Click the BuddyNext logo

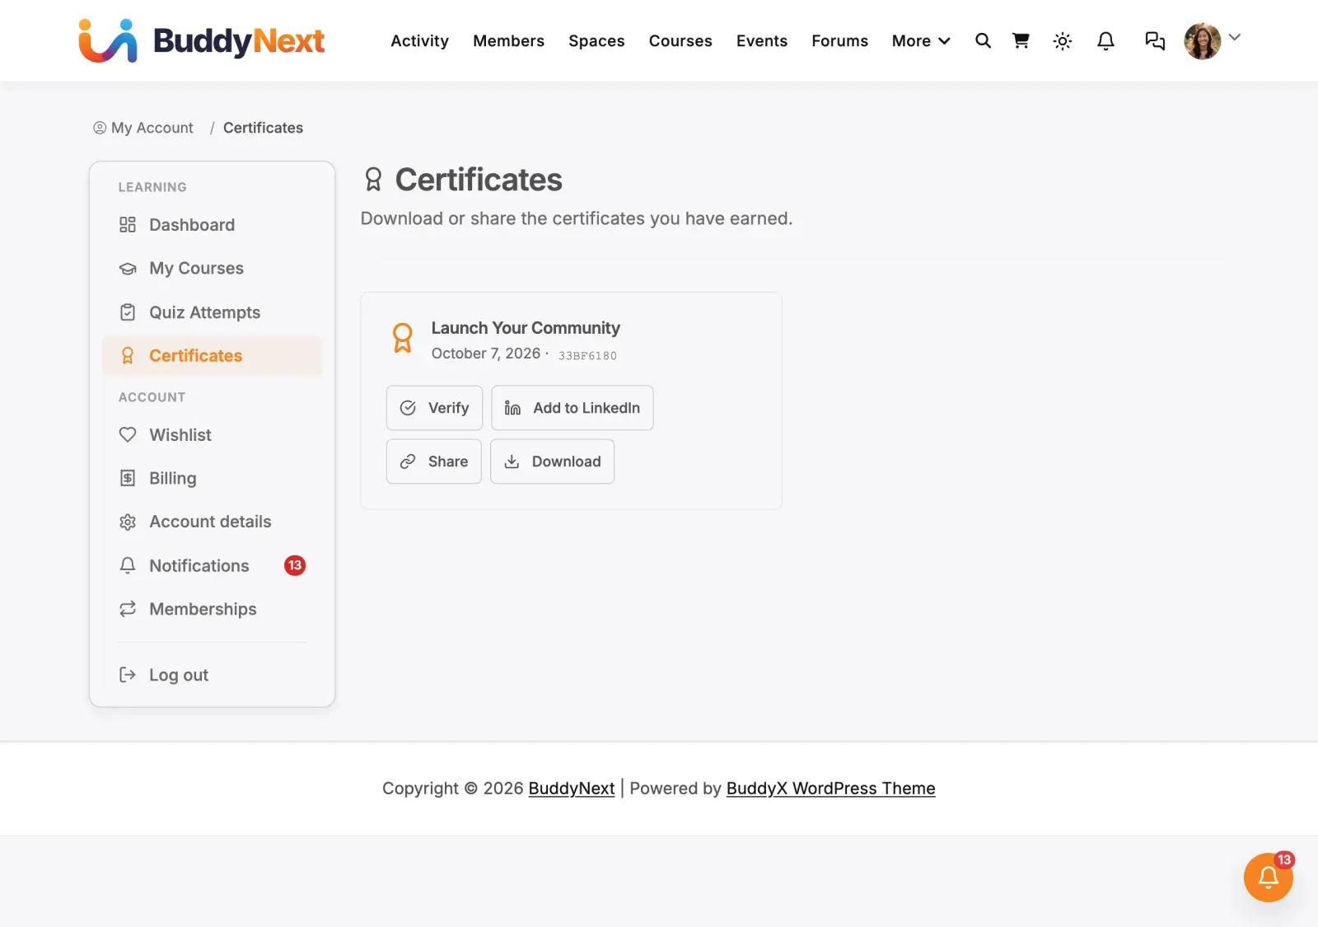coord(202,40)
